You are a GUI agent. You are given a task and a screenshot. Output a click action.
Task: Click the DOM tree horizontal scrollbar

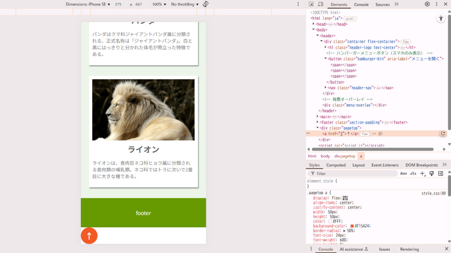coord(373,149)
